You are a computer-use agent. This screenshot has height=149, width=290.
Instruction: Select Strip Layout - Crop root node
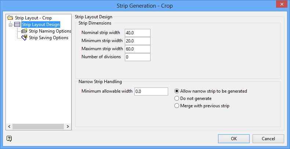coord(33,18)
